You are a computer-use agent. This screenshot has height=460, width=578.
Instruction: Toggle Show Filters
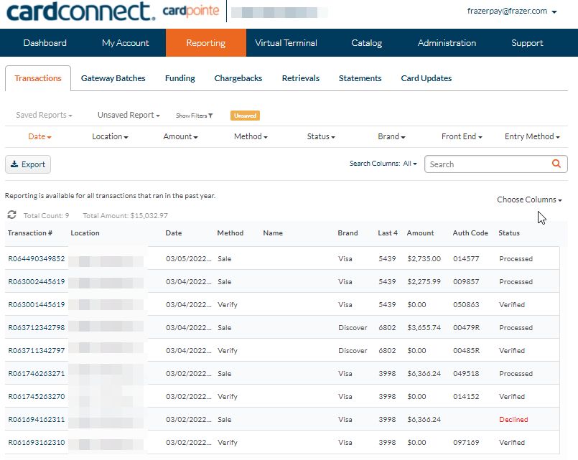click(195, 116)
